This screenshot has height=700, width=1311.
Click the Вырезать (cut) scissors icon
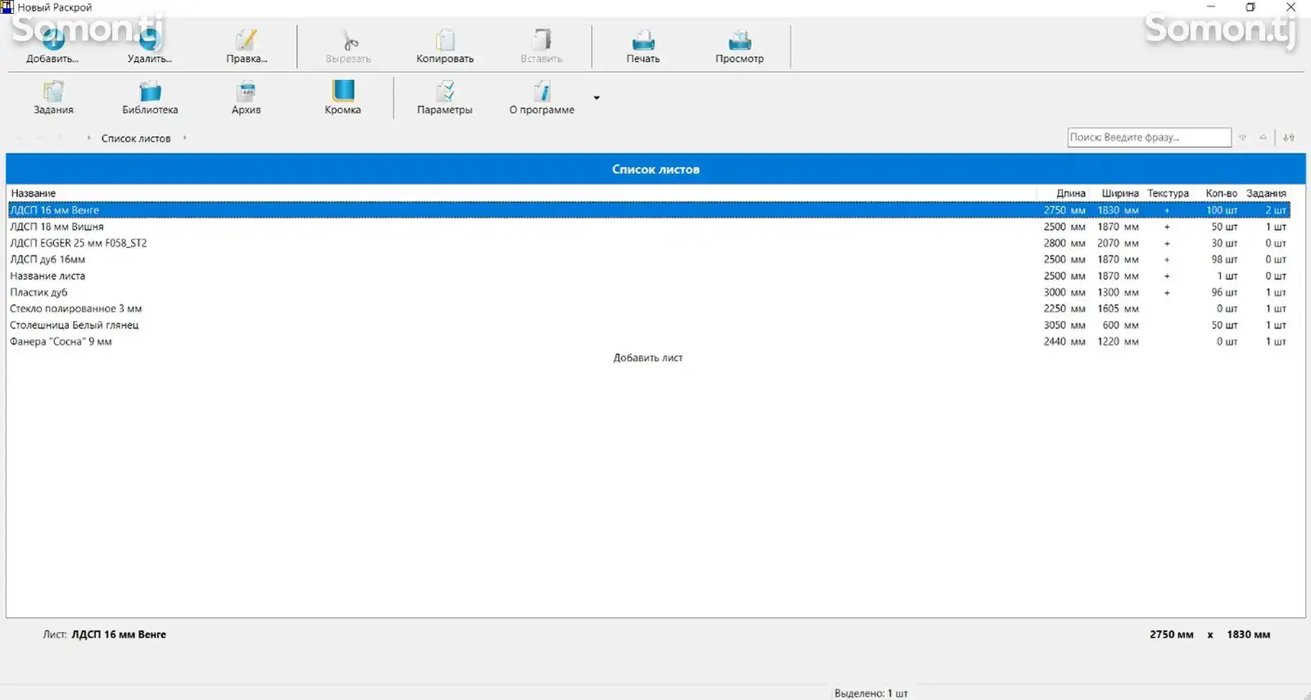(350, 40)
